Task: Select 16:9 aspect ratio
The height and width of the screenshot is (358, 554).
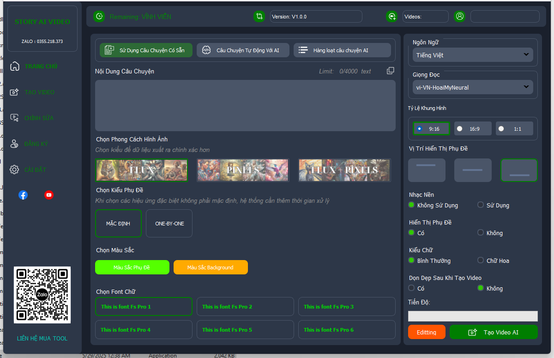Action: coord(473,129)
